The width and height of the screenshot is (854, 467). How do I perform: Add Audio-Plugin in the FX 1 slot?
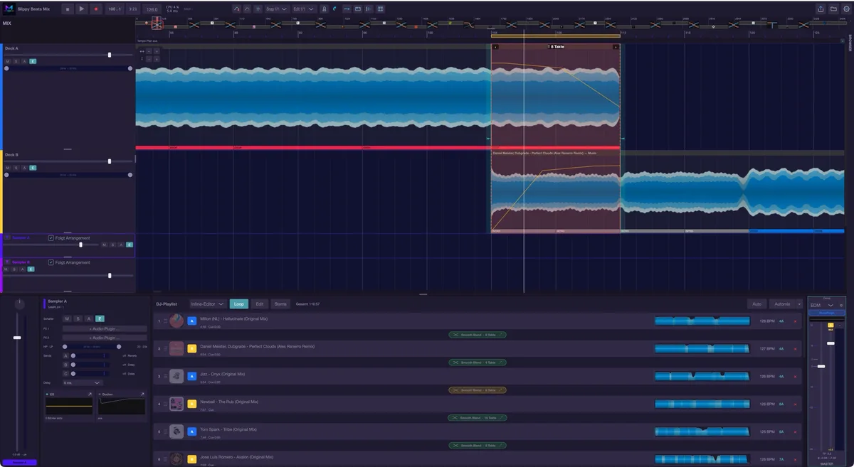point(104,328)
